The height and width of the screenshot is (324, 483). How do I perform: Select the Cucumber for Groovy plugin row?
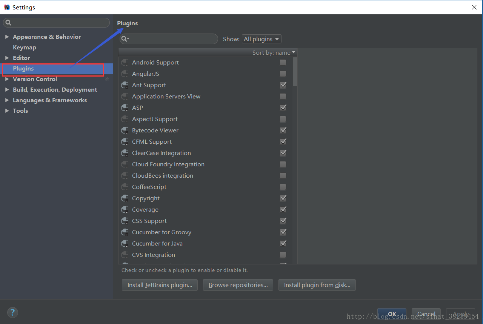coord(205,232)
